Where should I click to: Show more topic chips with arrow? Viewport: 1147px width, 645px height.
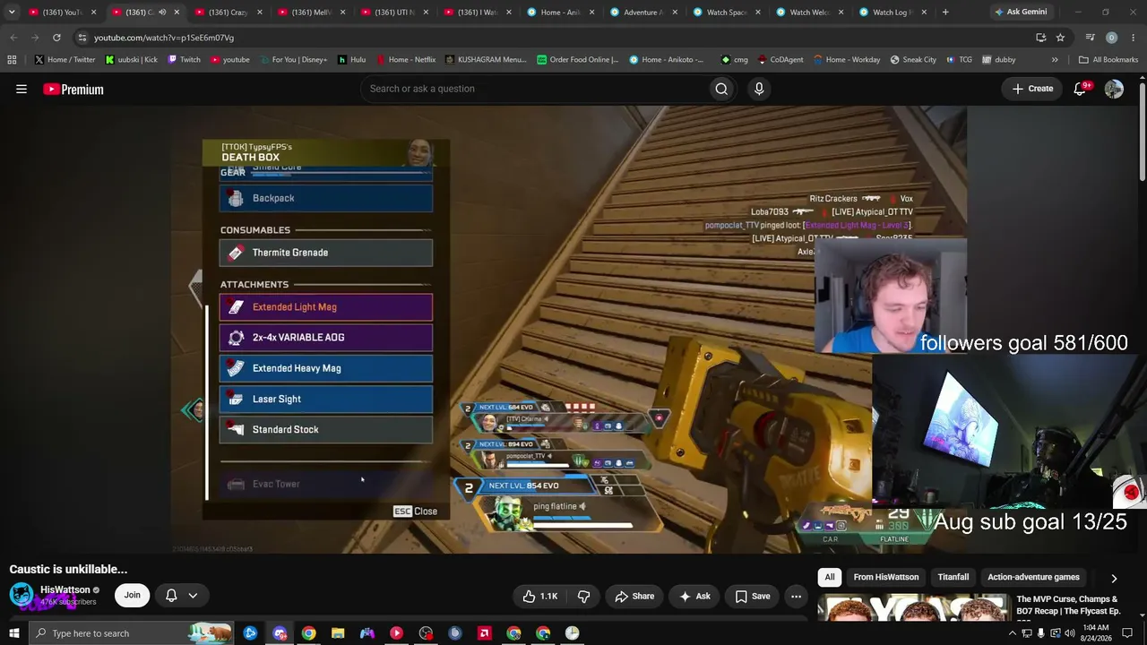coord(1114,578)
